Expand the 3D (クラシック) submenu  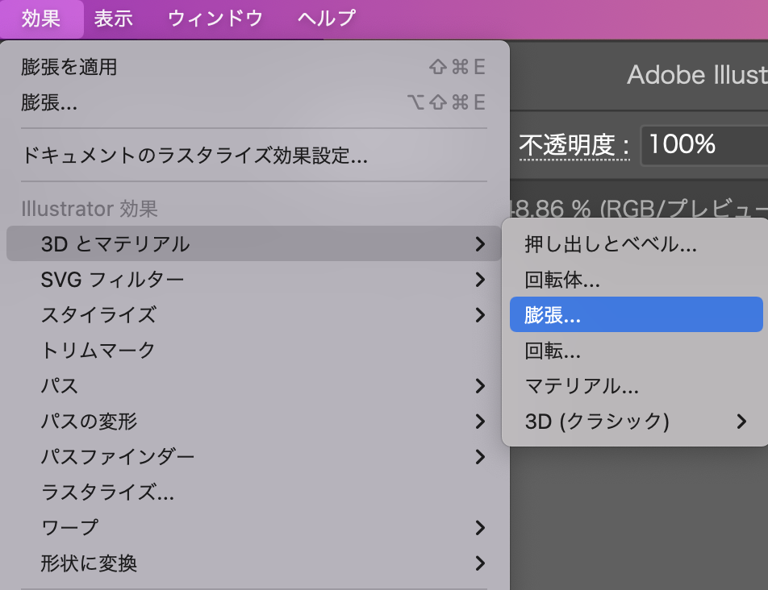tap(597, 421)
